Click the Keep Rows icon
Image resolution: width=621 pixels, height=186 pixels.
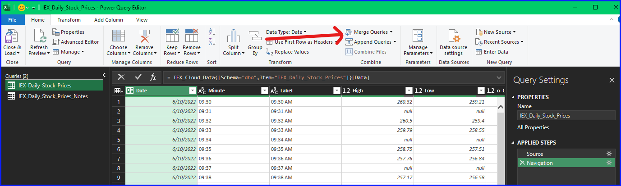[x=173, y=36]
